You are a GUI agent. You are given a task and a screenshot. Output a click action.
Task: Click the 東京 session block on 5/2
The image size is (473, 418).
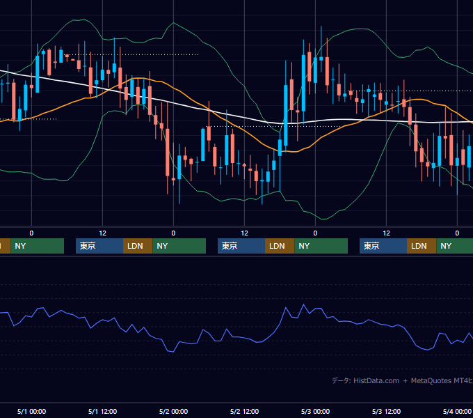tap(241, 246)
